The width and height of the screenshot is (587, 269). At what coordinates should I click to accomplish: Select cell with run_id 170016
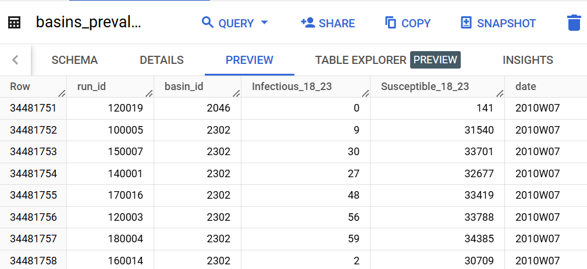click(110, 195)
